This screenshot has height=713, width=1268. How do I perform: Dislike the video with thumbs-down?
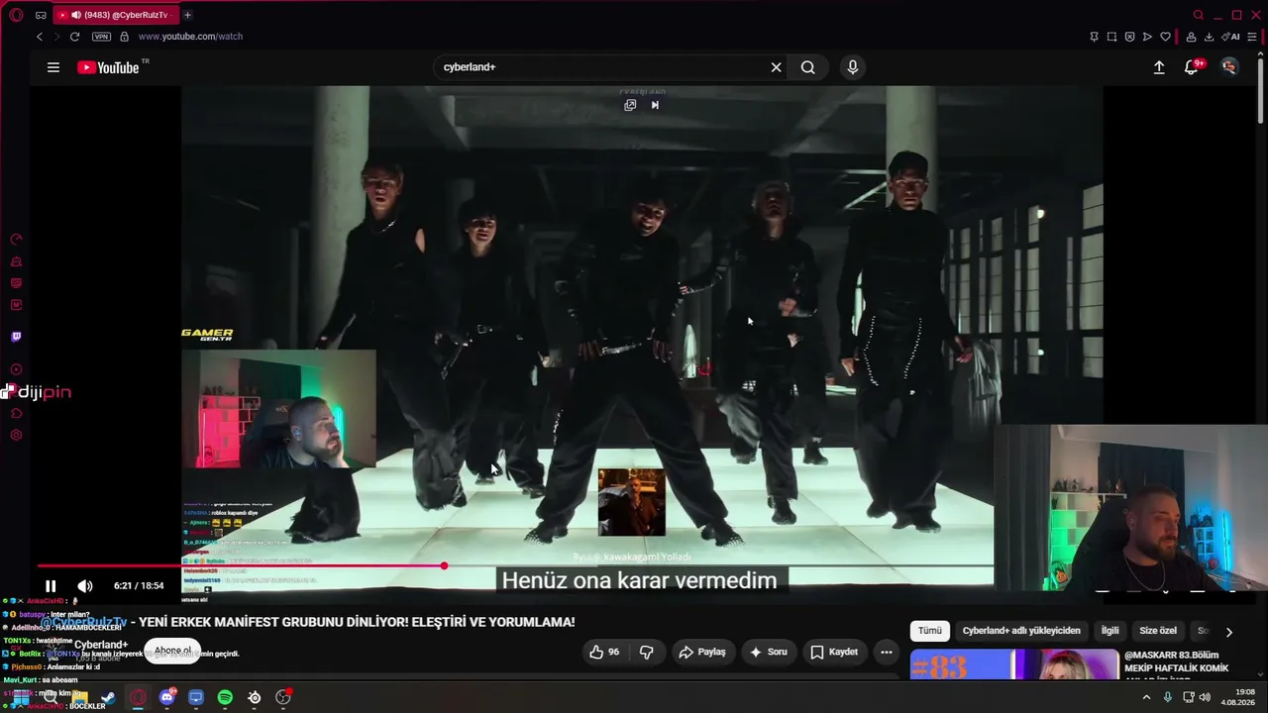pyautogui.click(x=647, y=652)
